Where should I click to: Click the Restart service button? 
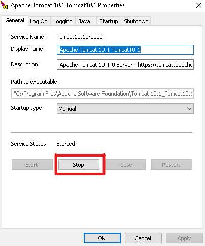(x=172, y=165)
